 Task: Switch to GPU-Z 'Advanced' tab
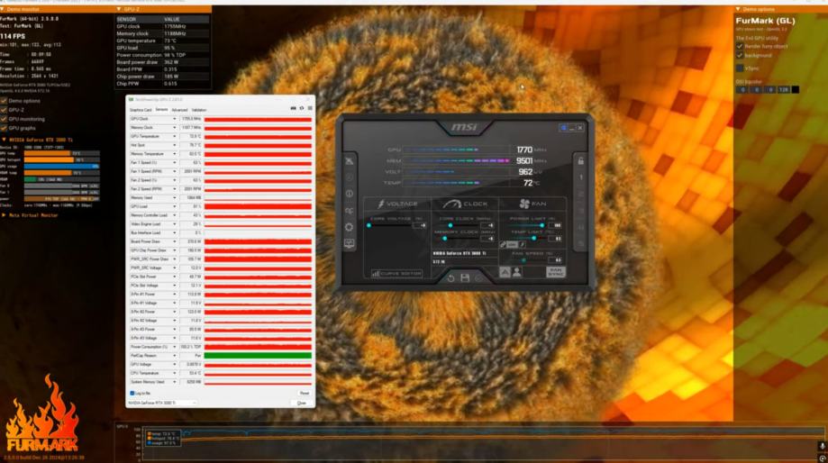point(179,110)
